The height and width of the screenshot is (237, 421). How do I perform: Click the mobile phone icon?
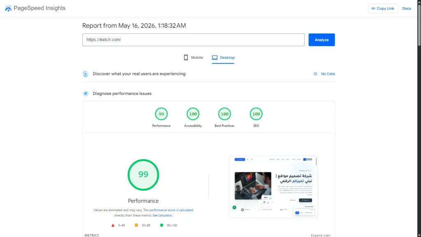tap(186, 58)
